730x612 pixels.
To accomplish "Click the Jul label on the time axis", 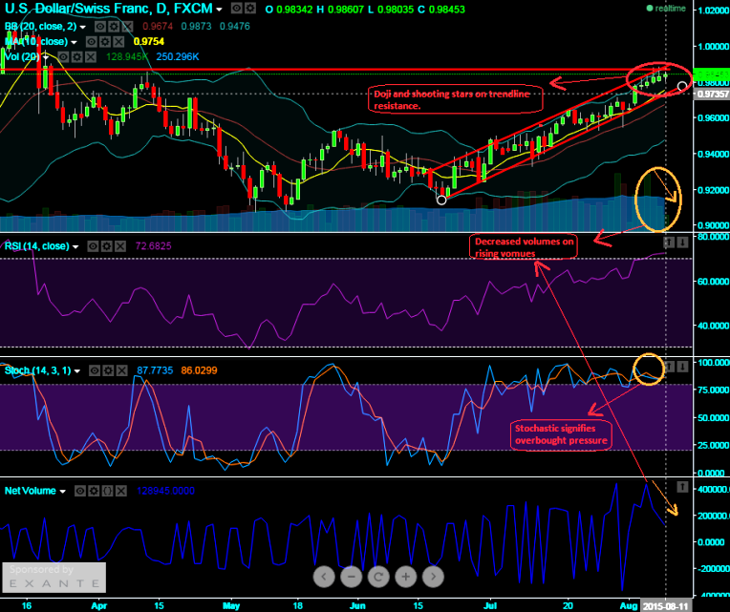I will pos(490,605).
